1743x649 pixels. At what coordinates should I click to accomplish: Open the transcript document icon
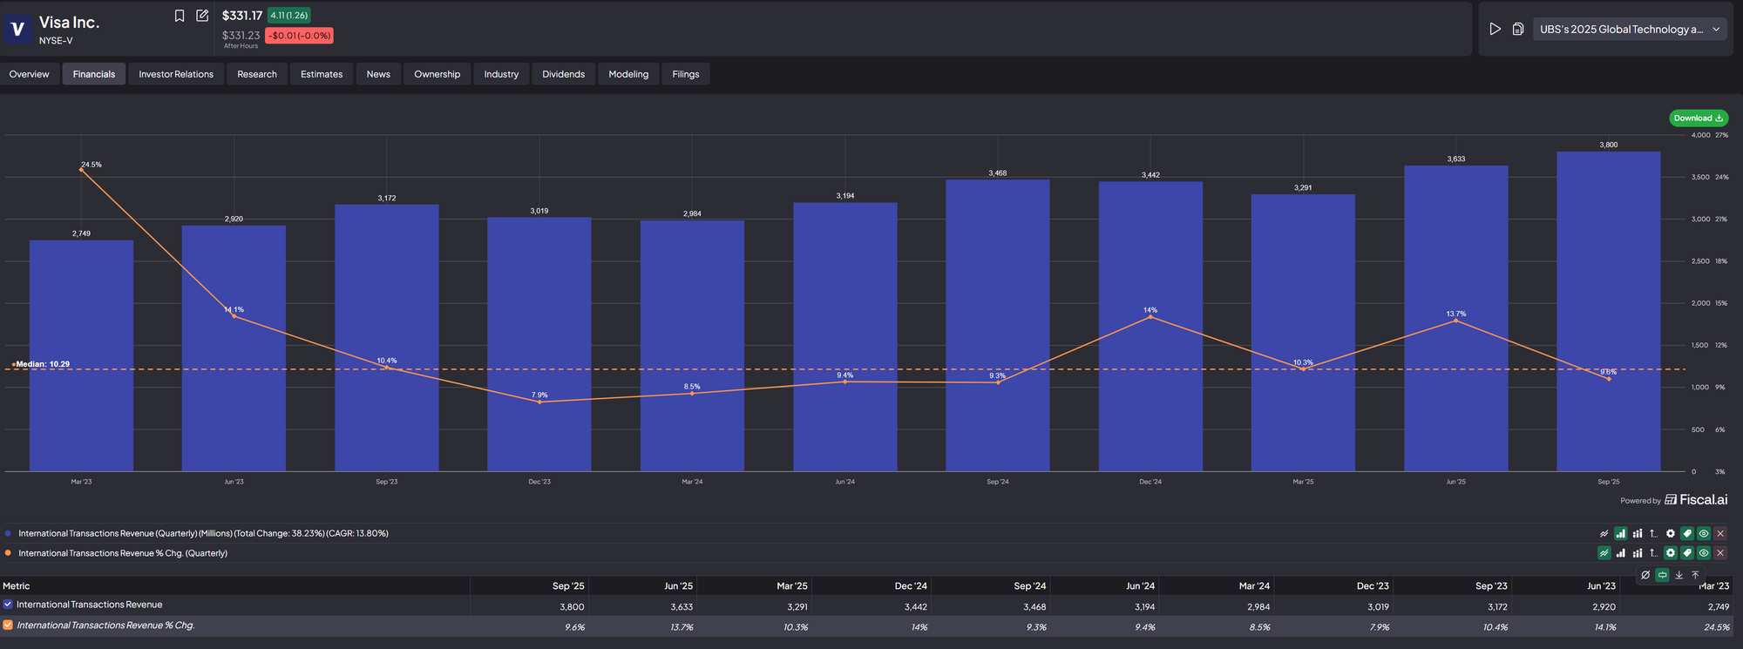coord(1517,29)
